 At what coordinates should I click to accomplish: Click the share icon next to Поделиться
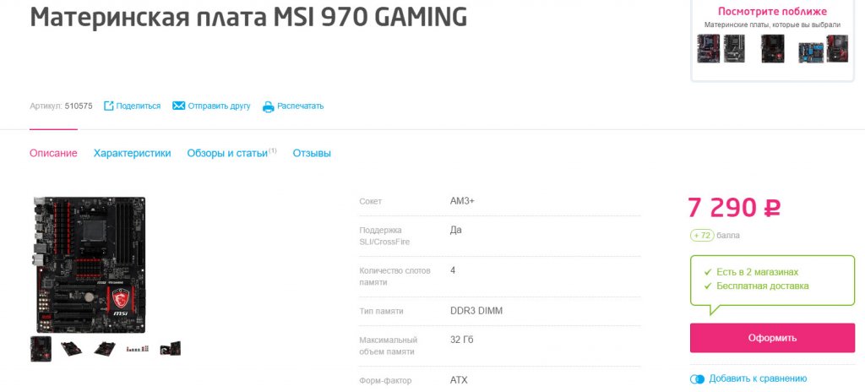[108, 106]
